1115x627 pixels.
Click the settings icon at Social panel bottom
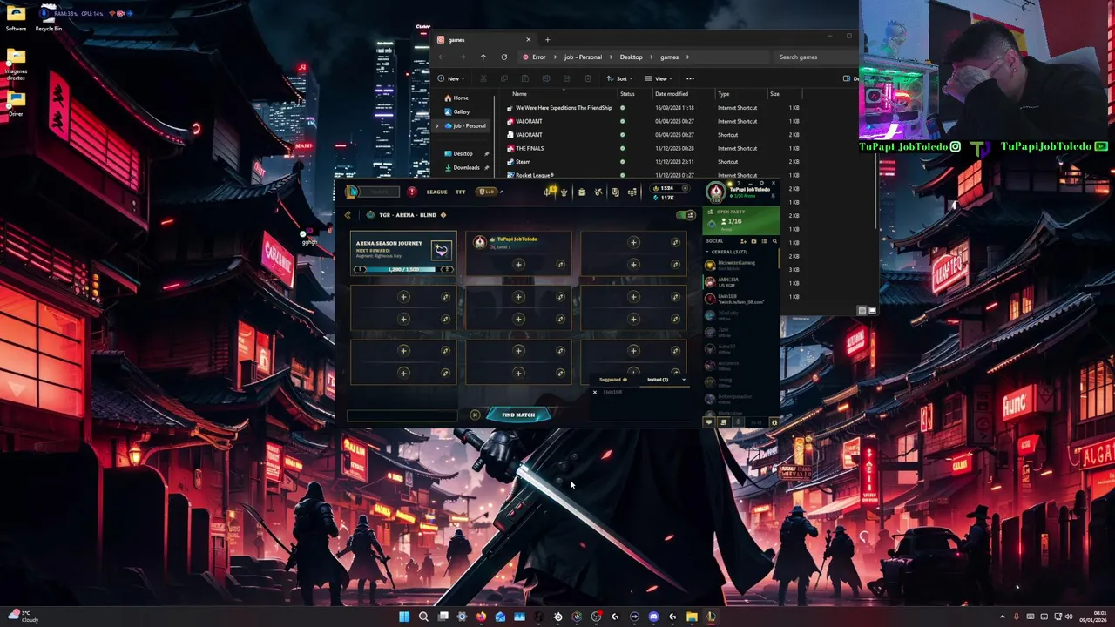pyautogui.click(x=774, y=422)
